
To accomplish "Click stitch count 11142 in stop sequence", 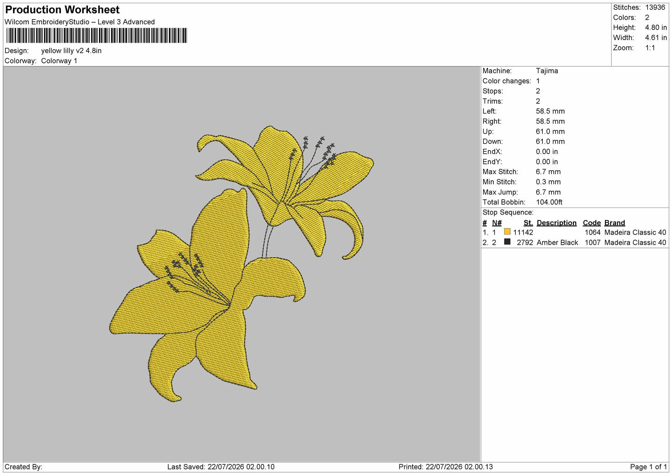I will [x=523, y=233].
